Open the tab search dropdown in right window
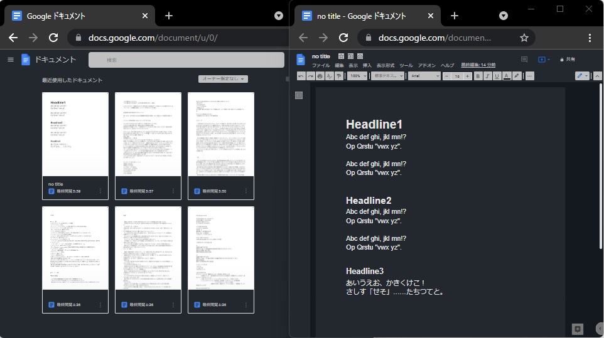The height and width of the screenshot is (338, 604). 504,16
